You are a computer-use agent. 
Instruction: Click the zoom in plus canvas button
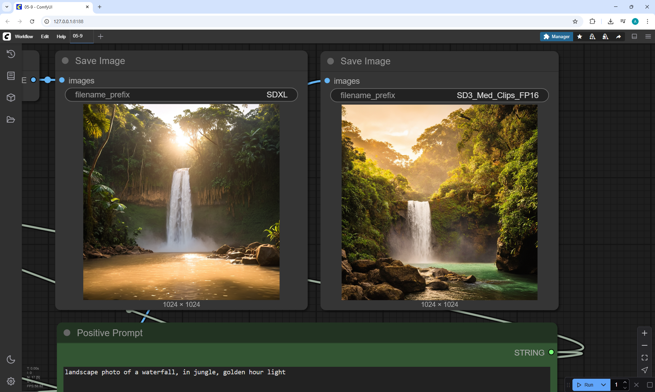point(644,333)
